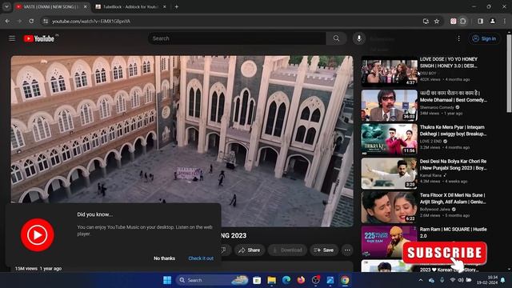512x288 pixels.
Task: Open Bollywood Jalwa channel name
Action: coord(435,210)
